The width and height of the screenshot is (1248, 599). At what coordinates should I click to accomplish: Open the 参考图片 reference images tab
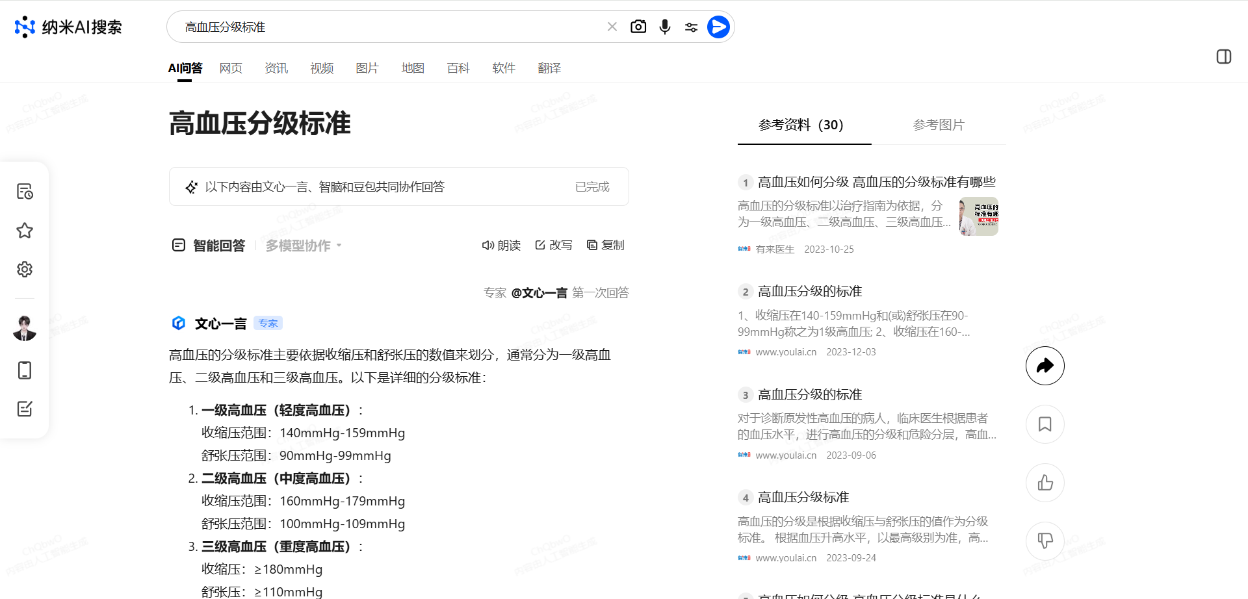click(939, 125)
